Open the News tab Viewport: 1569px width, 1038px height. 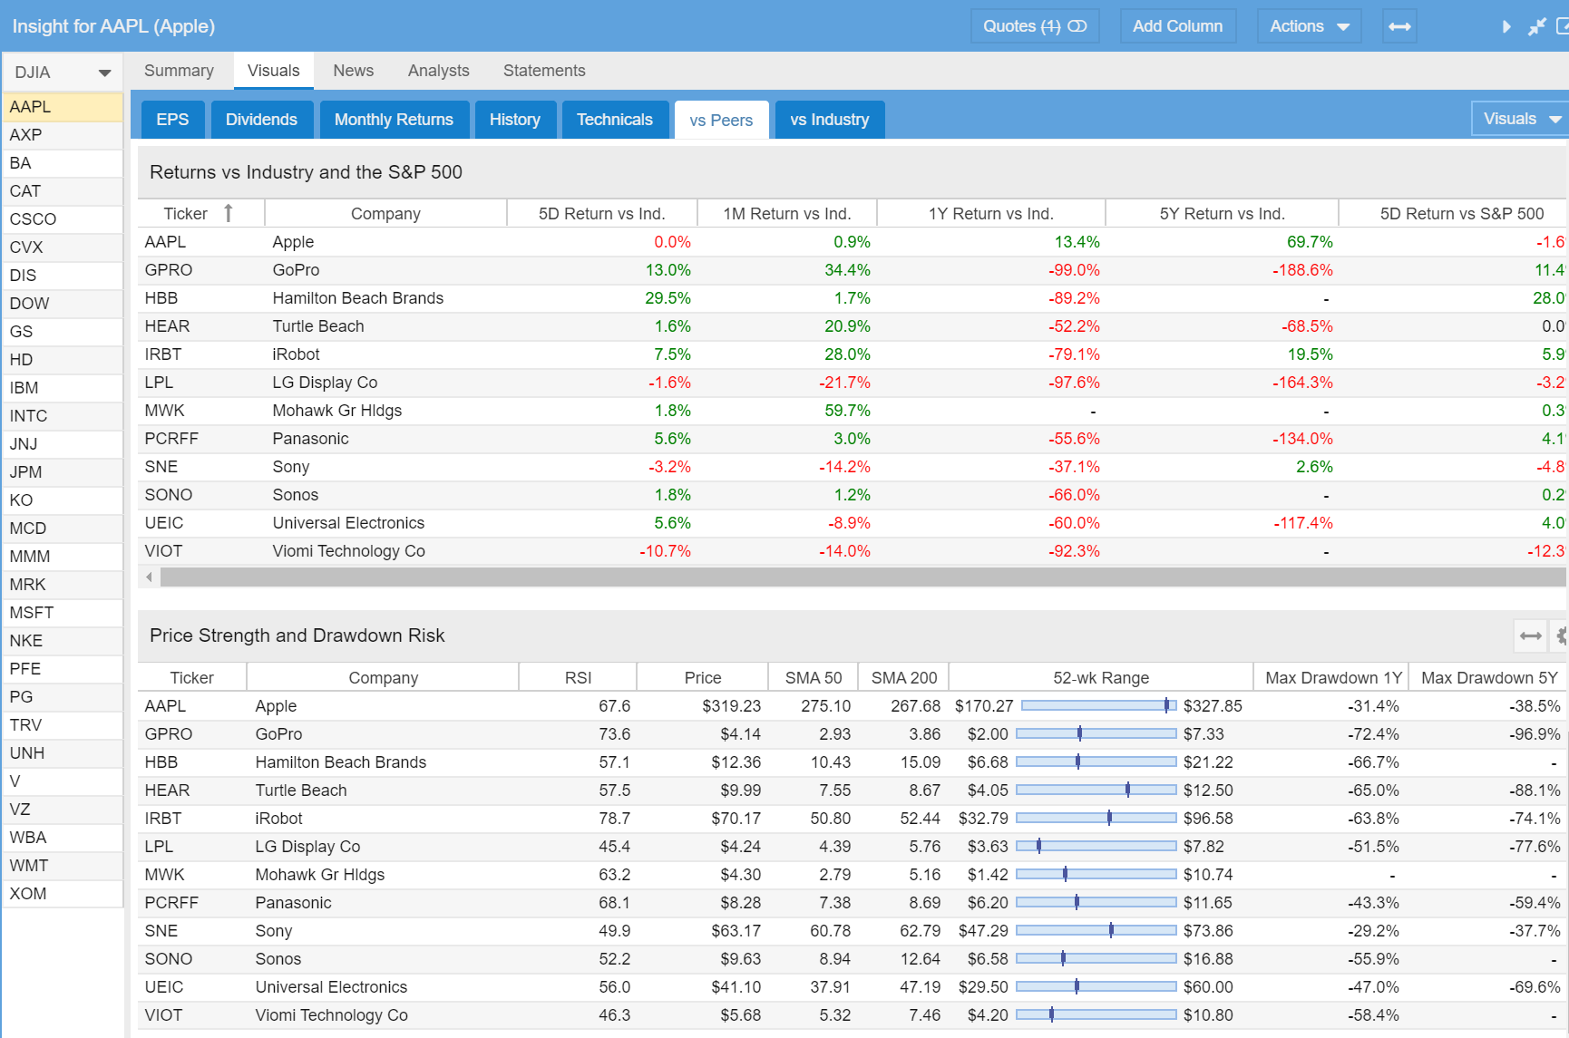[353, 71]
